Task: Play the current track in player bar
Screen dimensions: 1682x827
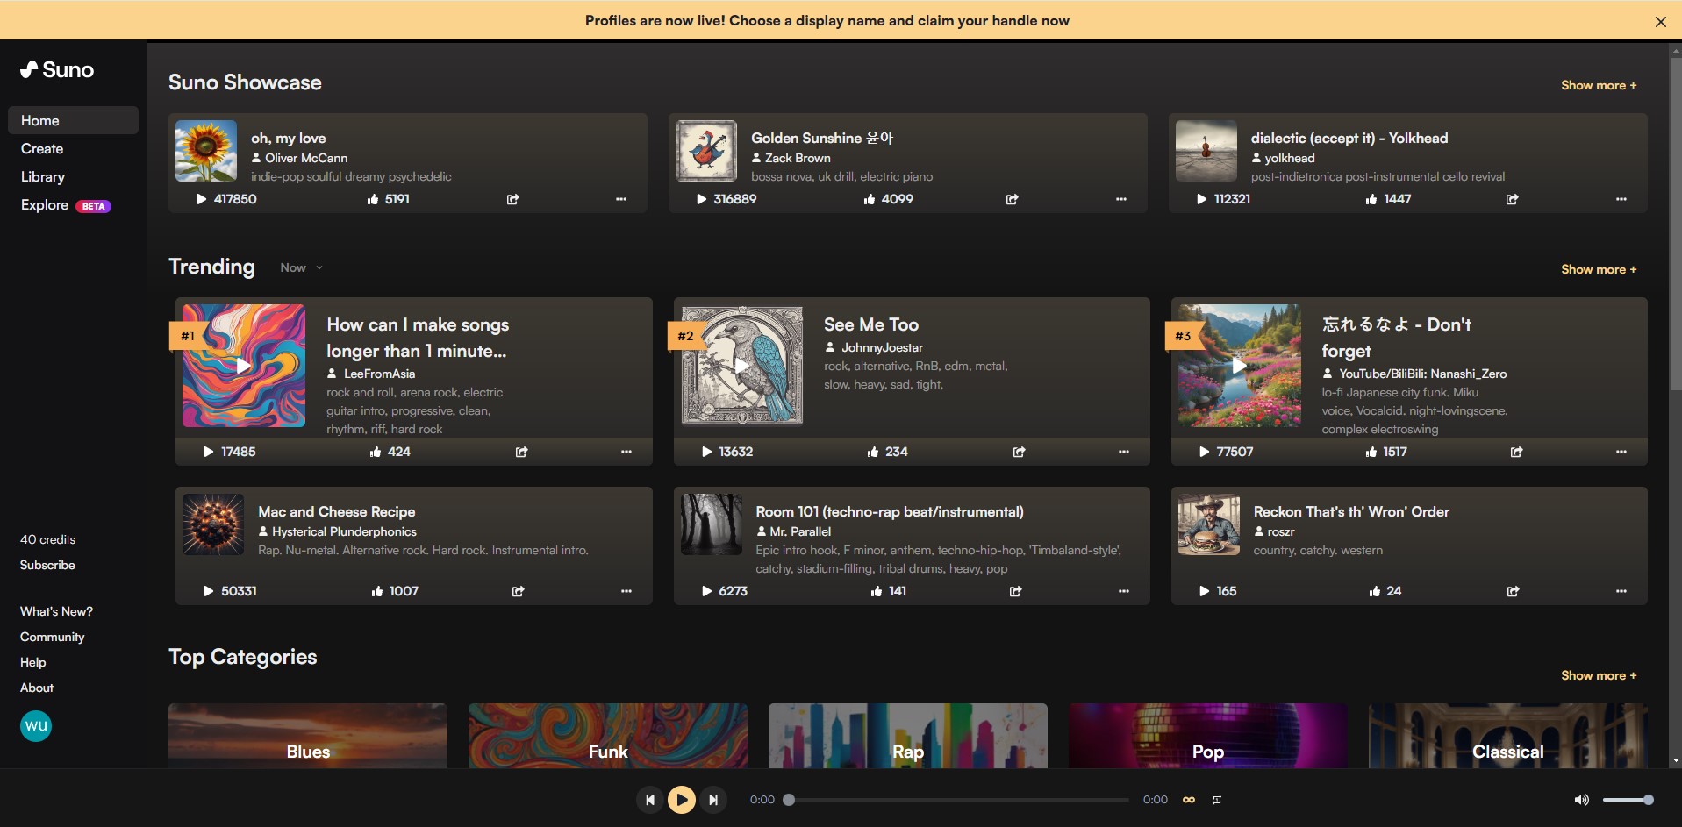Action: (x=682, y=800)
